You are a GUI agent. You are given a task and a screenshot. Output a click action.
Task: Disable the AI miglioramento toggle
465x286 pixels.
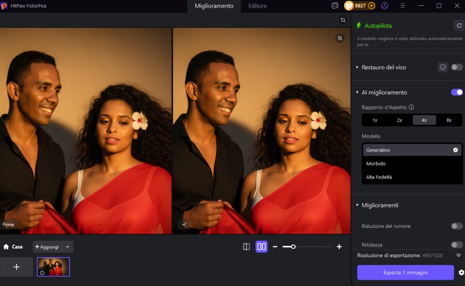[x=457, y=92]
